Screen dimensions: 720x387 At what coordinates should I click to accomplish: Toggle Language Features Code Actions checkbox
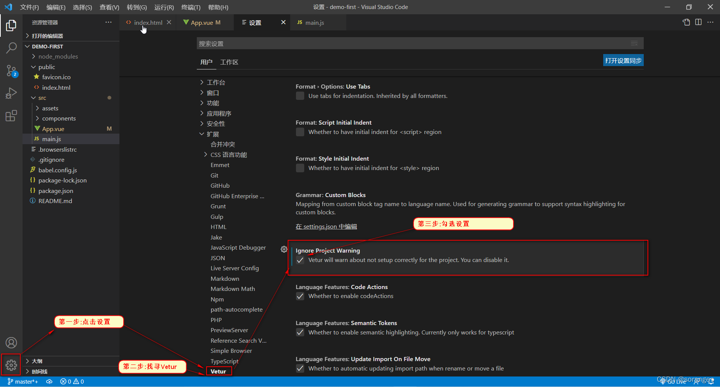coord(300,296)
